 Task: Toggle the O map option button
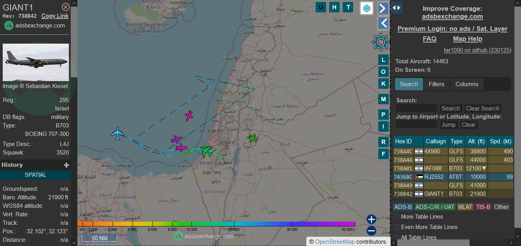click(x=383, y=71)
